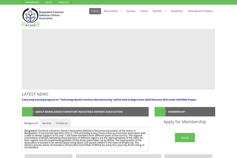This screenshot has height=158, width=237.
Task: Click the BFIOA logo image
Action: (x=30, y=17)
